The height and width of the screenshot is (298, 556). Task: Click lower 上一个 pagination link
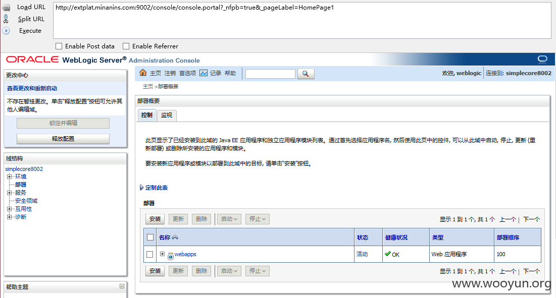508,271
